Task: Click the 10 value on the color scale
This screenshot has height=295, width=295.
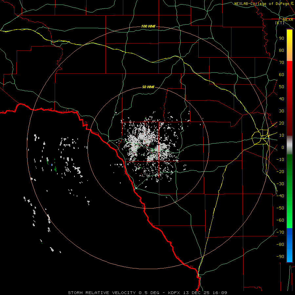Action: pos(282,135)
